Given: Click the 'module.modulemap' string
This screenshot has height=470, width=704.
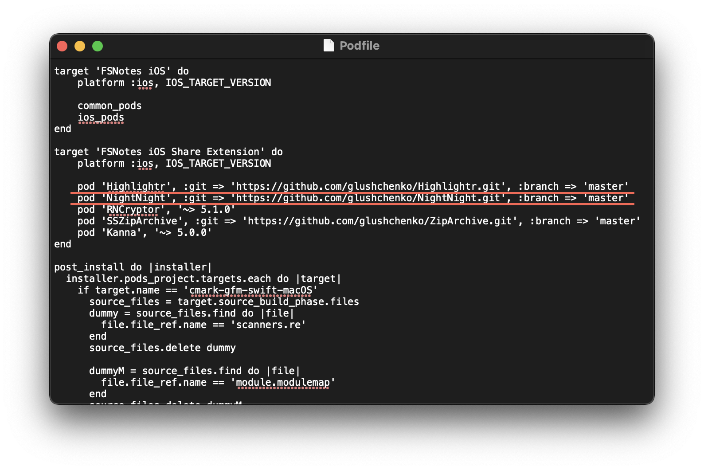Looking at the screenshot, I should point(283,382).
